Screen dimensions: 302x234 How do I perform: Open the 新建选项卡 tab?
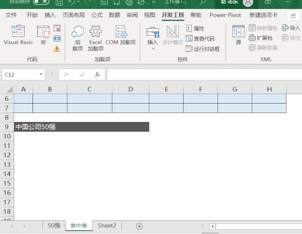[x=263, y=15]
